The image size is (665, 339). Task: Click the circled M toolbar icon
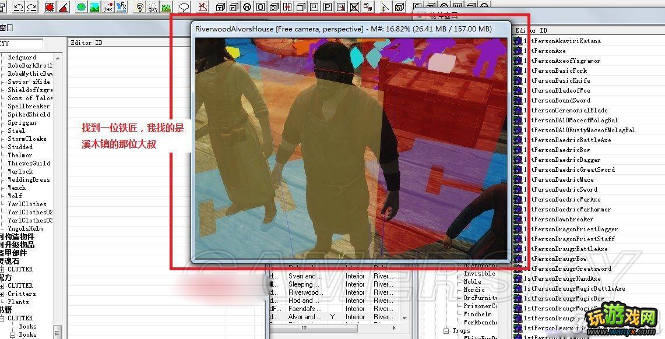247,6
